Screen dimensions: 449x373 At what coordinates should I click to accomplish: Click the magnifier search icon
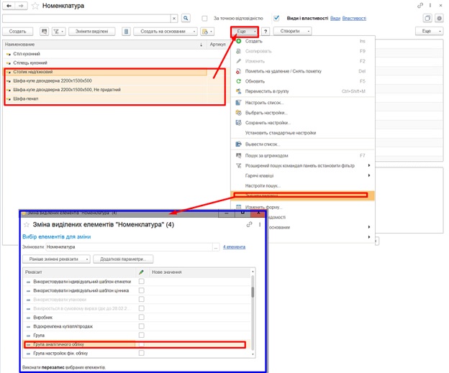point(185,18)
